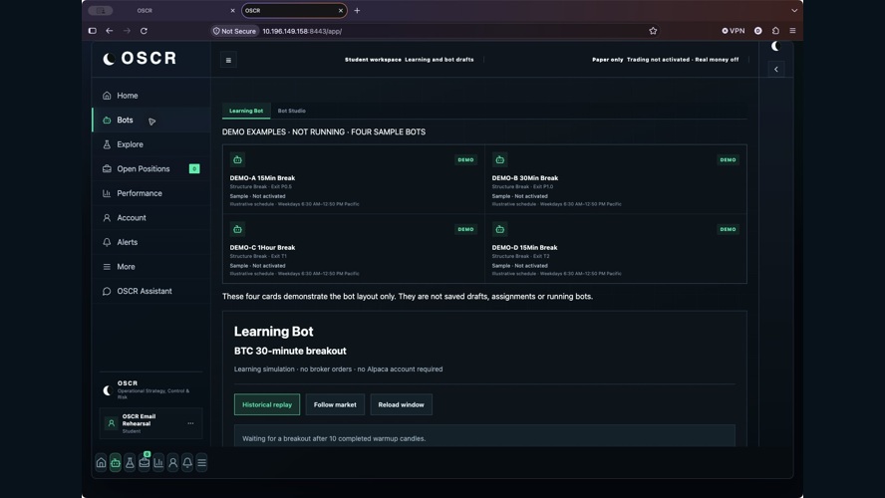Select the robot bots icon in bottom dock
The image size is (885, 498).
pos(116,462)
